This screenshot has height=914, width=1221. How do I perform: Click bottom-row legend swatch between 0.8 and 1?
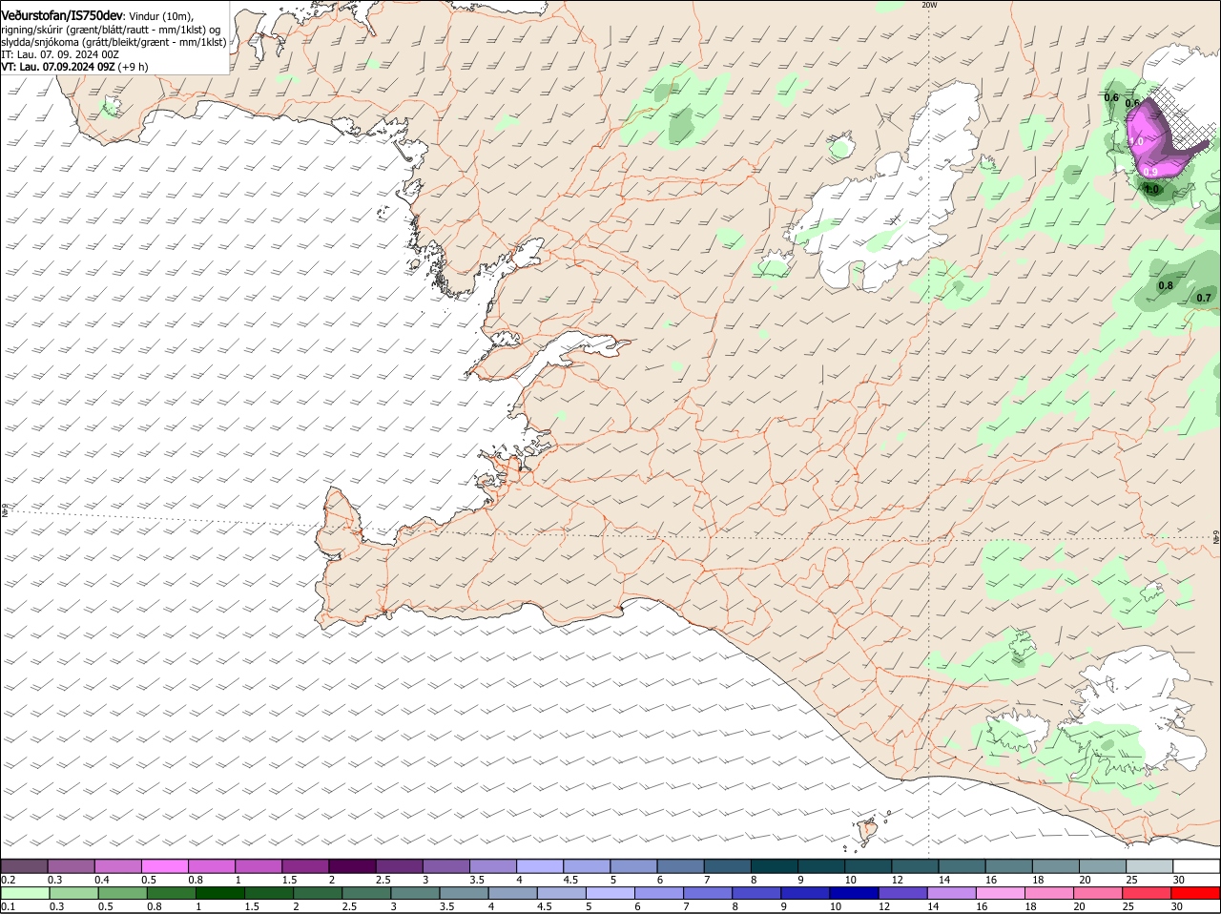point(171,893)
